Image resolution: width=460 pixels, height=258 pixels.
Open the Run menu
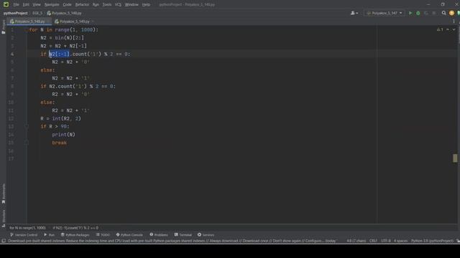(x=96, y=4)
